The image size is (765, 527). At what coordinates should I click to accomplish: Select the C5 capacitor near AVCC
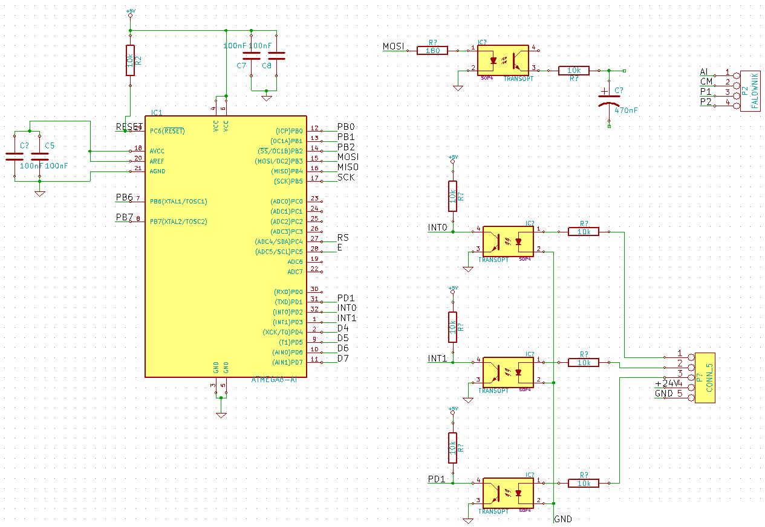click(x=40, y=156)
